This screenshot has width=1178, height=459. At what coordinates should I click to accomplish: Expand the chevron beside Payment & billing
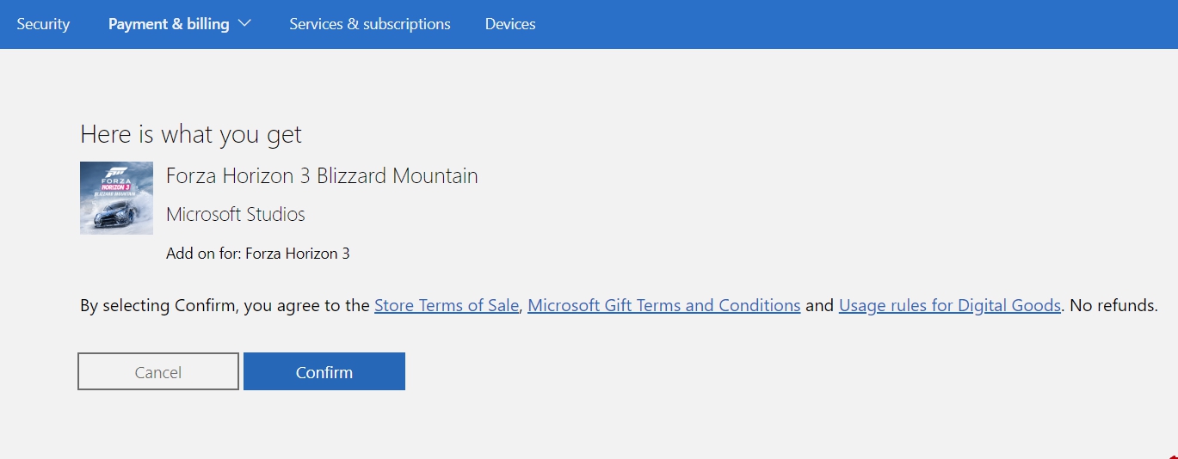(244, 24)
